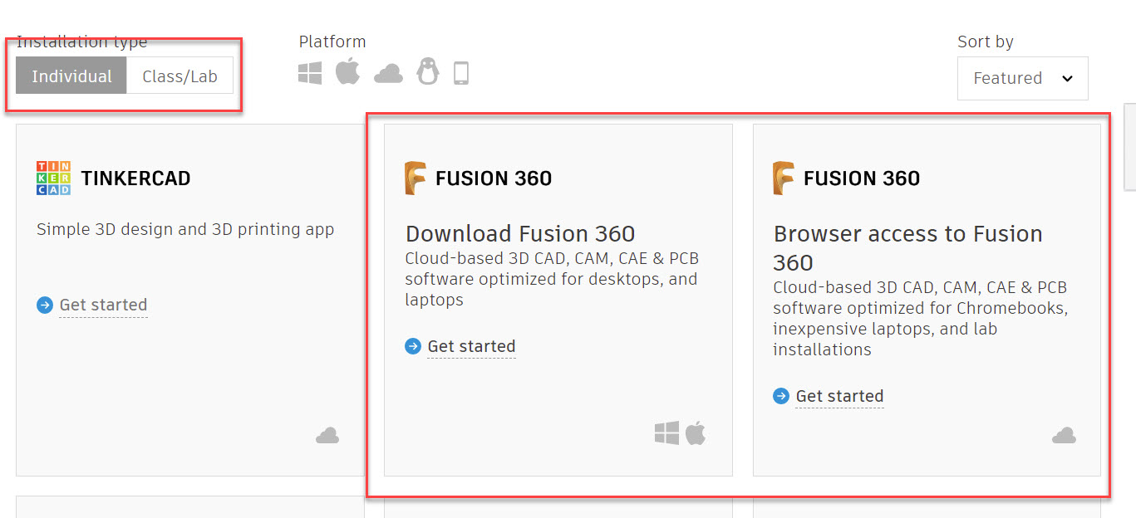Select Individual installation type
This screenshot has width=1136, height=518.
(71, 76)
